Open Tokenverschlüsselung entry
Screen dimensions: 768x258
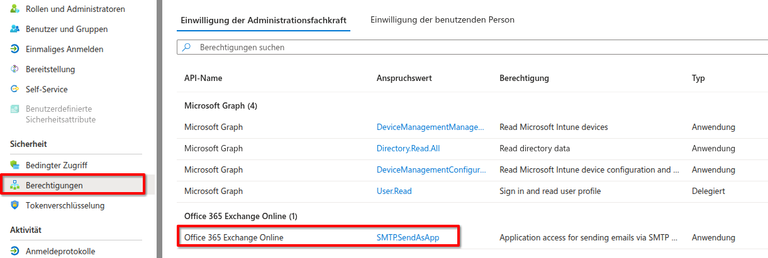tap(65, 205)
